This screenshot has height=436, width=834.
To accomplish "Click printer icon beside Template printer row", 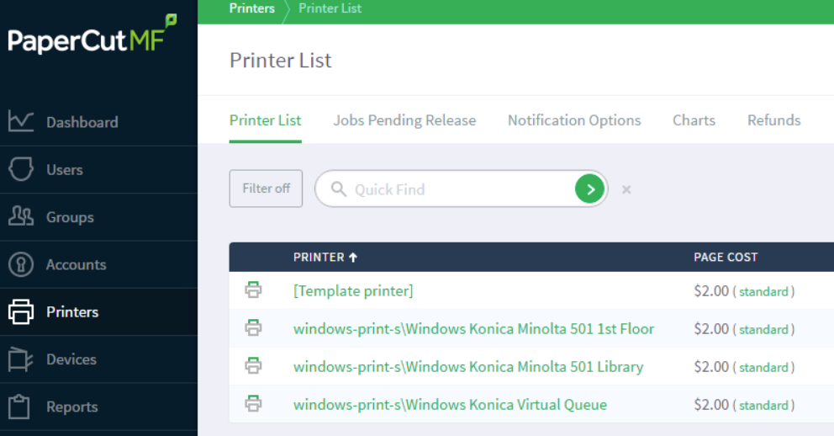I will [253, 290].
